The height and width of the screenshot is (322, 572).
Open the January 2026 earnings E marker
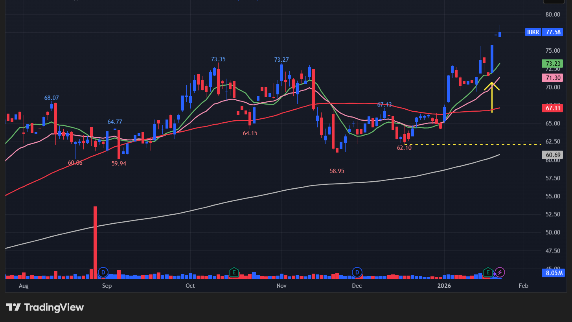coord(487,272)
